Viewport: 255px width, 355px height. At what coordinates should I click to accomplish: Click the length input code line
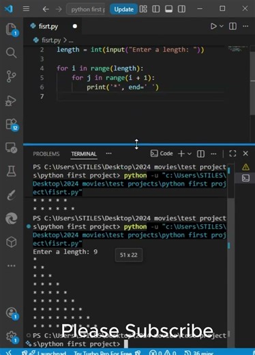point(130,50)
